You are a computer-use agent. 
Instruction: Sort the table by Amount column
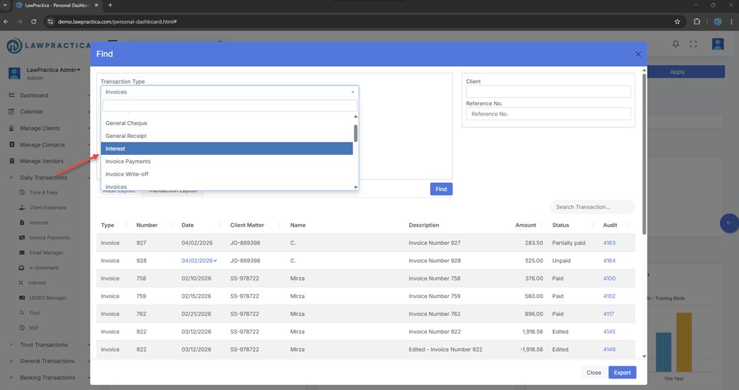click(x=525, y=225)
